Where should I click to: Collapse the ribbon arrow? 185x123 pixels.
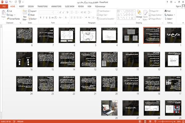[183, 23]
